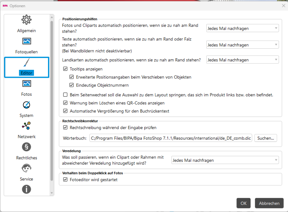
Task: Expand the Veredelung behavior dropdown
Action: coord(225,160)
